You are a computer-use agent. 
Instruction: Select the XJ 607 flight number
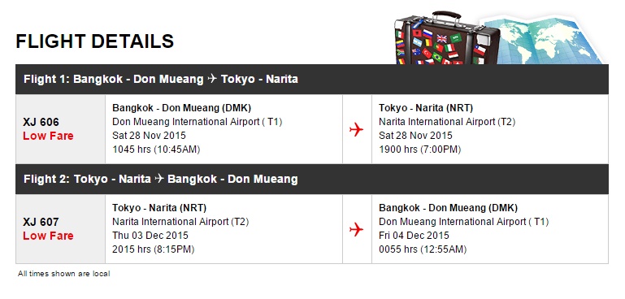(41, 222)
